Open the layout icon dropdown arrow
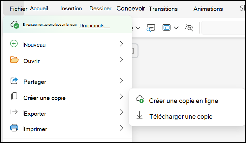This screenshot has width=246, height=143. pyautogui.click(x=176, y=28)
